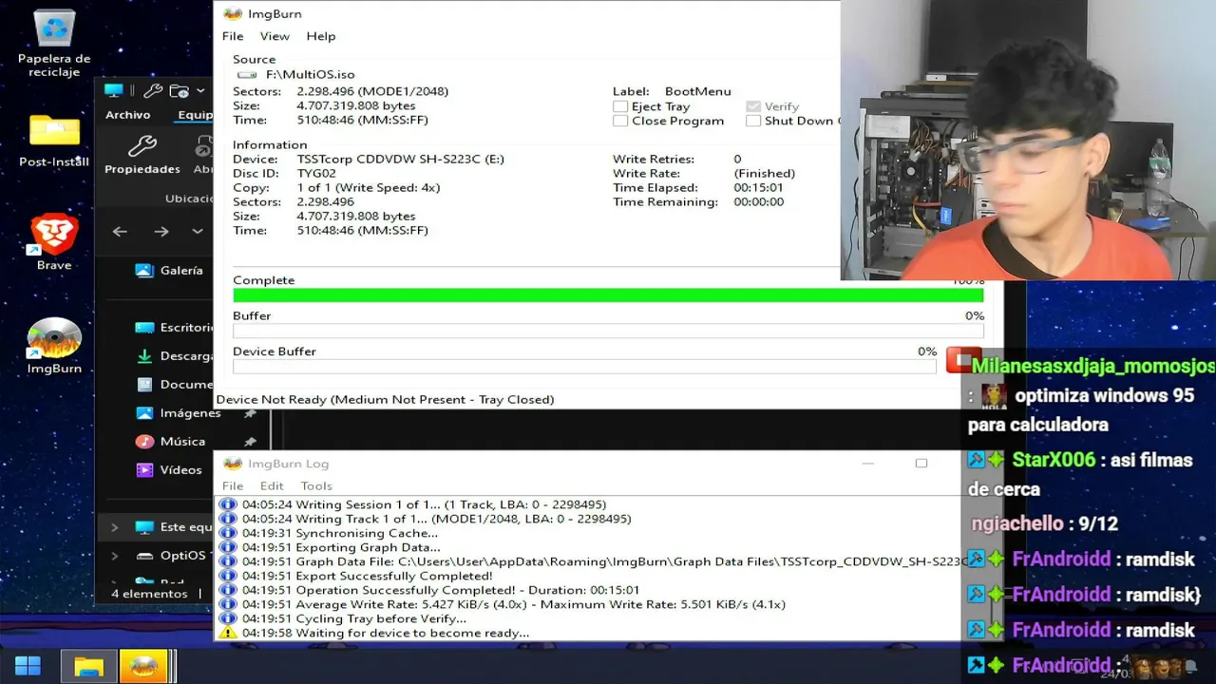Click the Device Buffer progress bar
The height and width of the screenshot is (684, 1216).
[x=584, y=366]
